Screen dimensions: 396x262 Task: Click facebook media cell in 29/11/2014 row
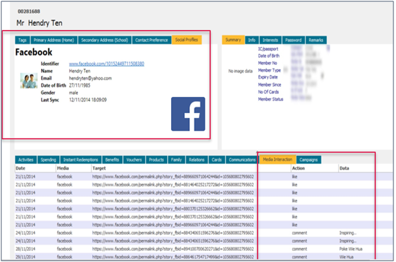tap(64, 257)
